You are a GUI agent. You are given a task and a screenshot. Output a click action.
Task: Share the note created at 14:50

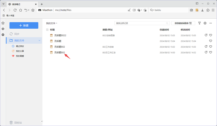pyautogui.click(x=206, y=52)
